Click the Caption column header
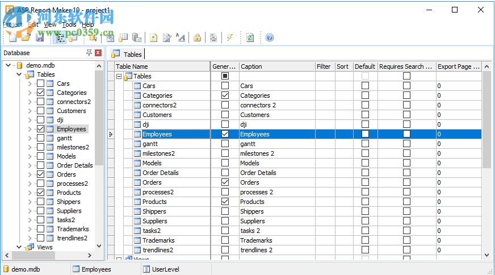 coord(277,66)
